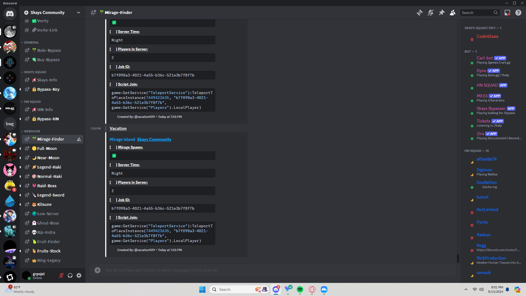Click Windows Start button
The height and width of the screenshot is (296, 526).
pos(202,289)
